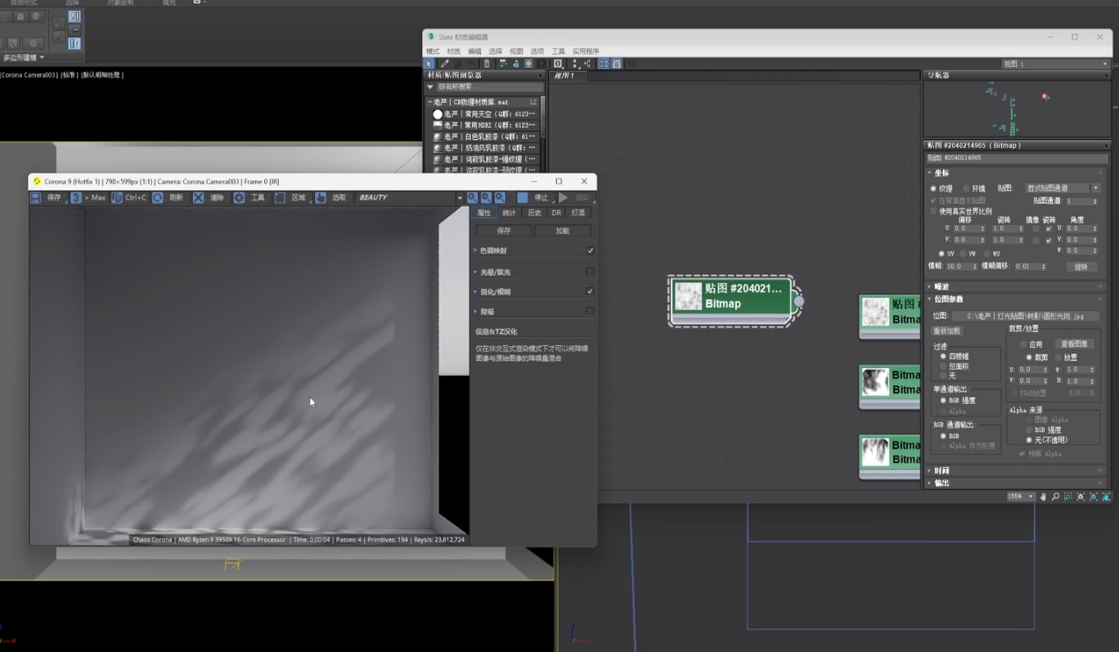Select the 总面积 filter radio
The image size is (1119, 652).
(x=943, y=366)
